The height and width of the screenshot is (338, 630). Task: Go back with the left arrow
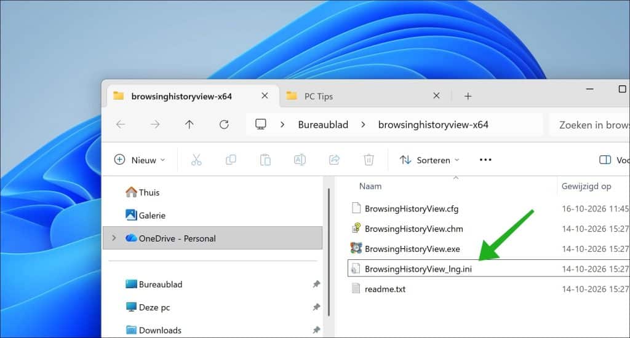(121, 124)
